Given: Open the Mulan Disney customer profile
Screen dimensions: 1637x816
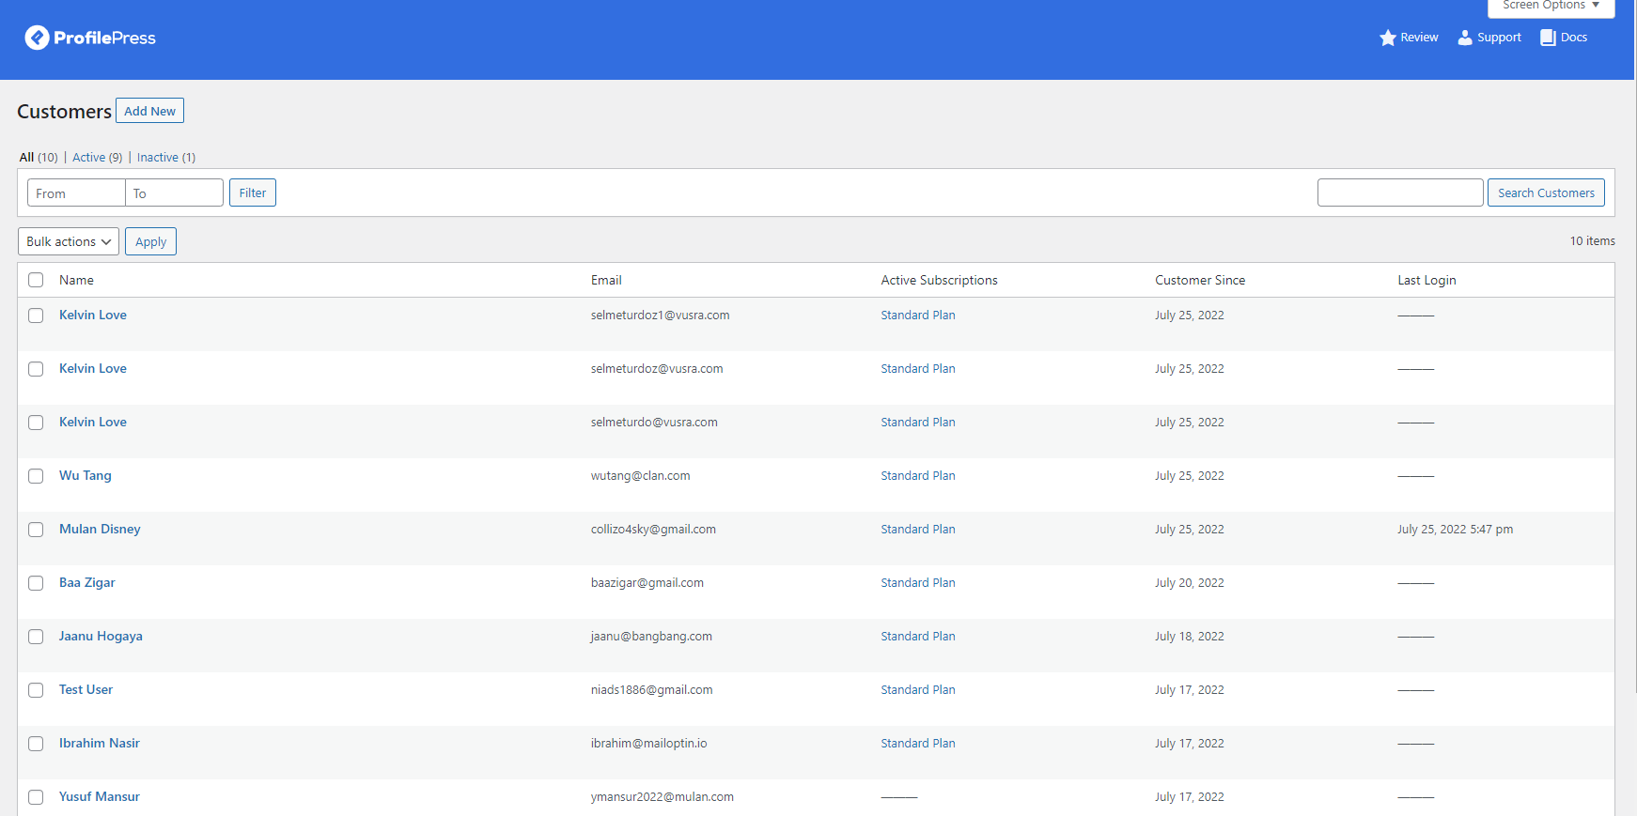Looking at the screenshot, I should pyautogui.click(x=100, y=529).
